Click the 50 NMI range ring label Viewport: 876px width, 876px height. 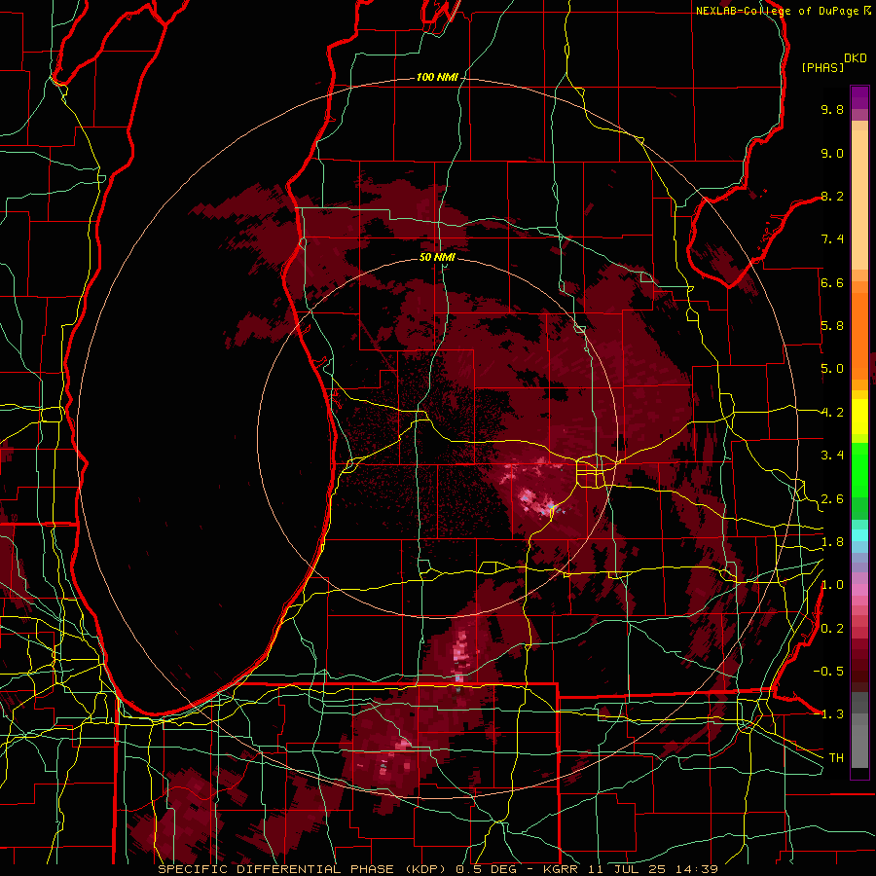point(437,257)
